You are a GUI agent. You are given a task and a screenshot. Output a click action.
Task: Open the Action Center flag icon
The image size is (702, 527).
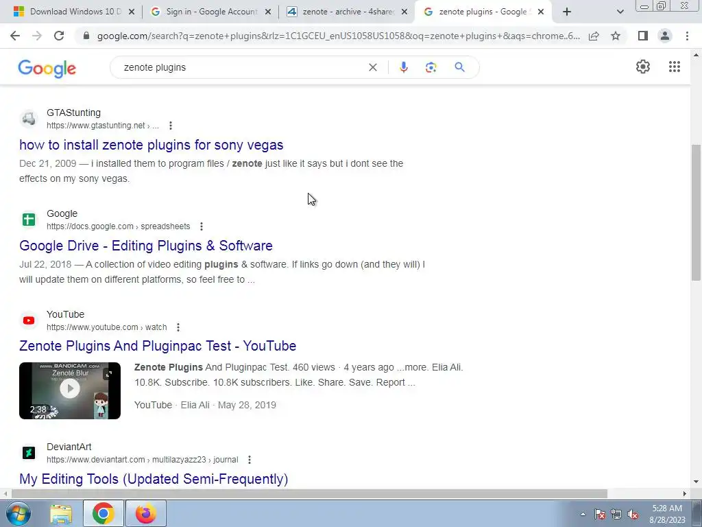click(x=600, y=515)
